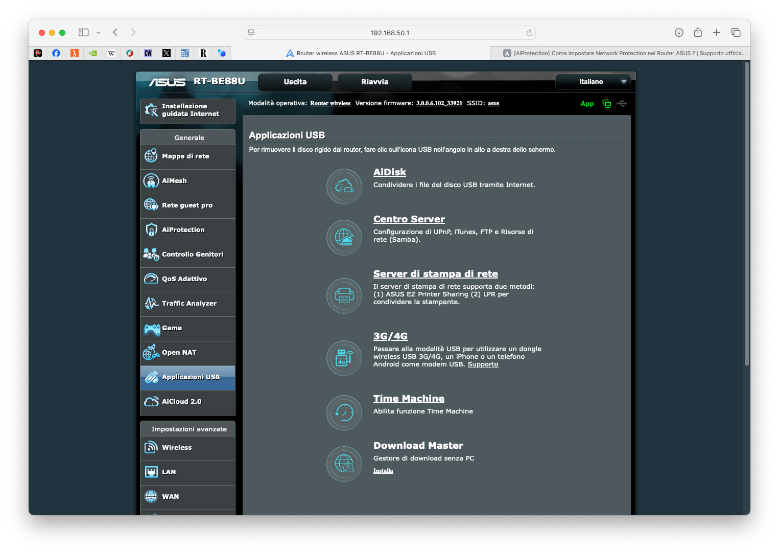Click the AiCloud 2.0 cloud icon

click(151, 402)
